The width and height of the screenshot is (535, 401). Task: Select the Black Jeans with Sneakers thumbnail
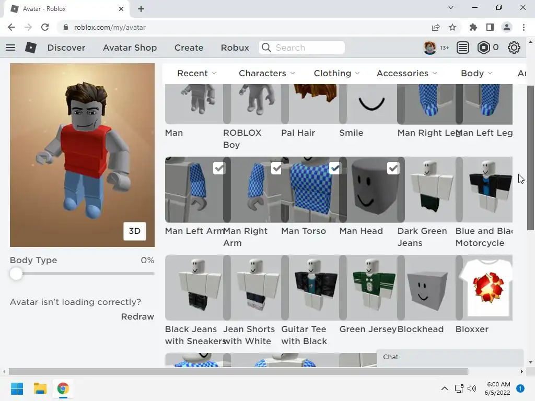click(x=194, y=288)
